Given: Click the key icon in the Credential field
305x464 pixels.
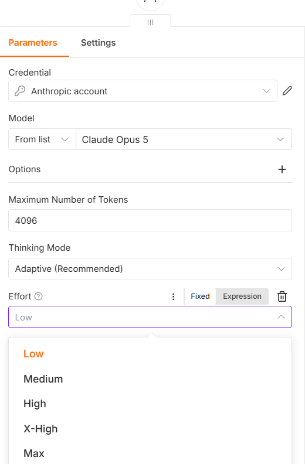Looking at the screenshot, I should coord(20,91).
